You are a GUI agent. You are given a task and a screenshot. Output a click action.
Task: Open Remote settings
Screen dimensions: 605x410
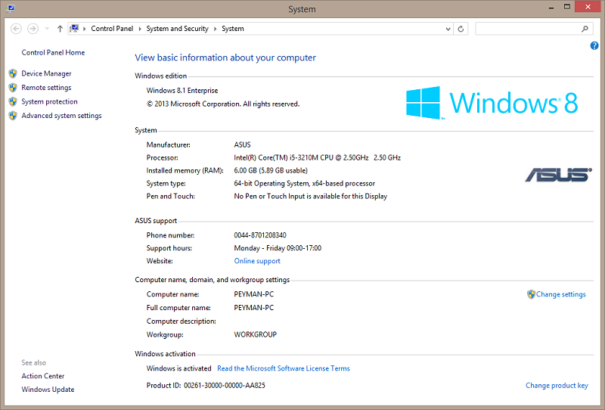pos(46,88)
